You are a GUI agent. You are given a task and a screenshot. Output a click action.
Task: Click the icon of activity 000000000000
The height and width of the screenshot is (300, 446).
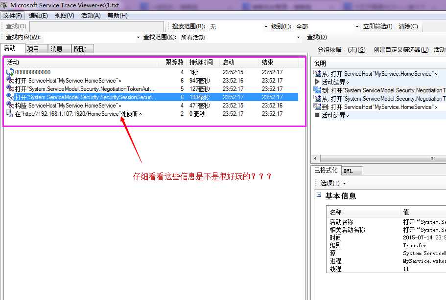pos(10,72)
